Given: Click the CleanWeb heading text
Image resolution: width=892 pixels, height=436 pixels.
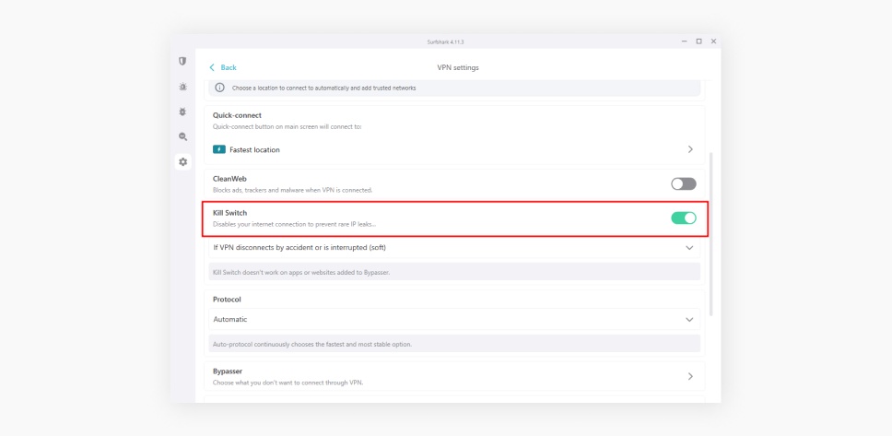Looking at the screenshot, I should [229, 179].
